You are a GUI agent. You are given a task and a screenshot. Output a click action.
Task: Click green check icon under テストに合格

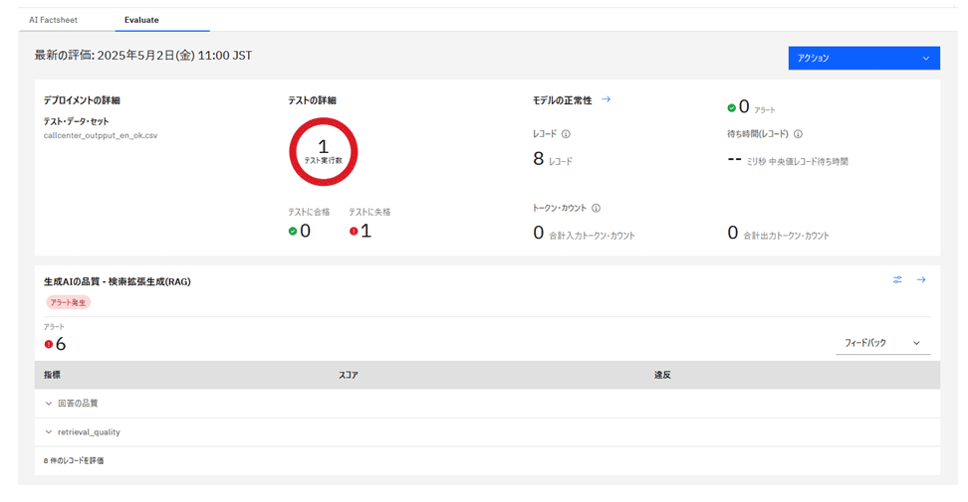point(292,232)
